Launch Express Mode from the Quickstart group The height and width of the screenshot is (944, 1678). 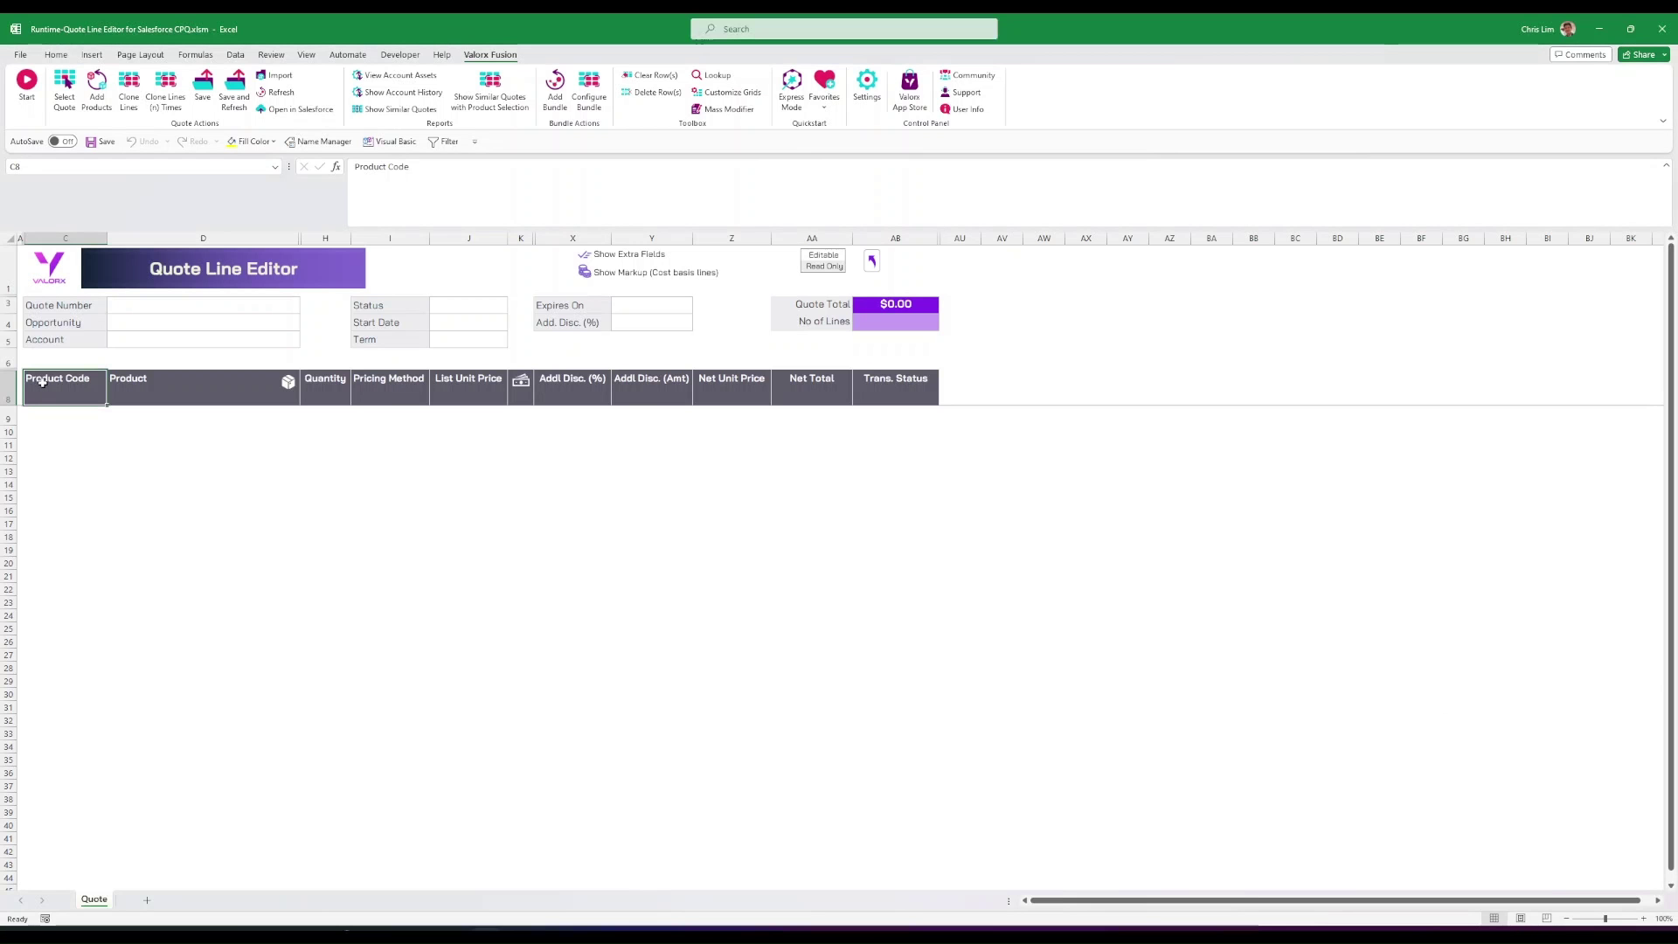(x=791, y=81)
